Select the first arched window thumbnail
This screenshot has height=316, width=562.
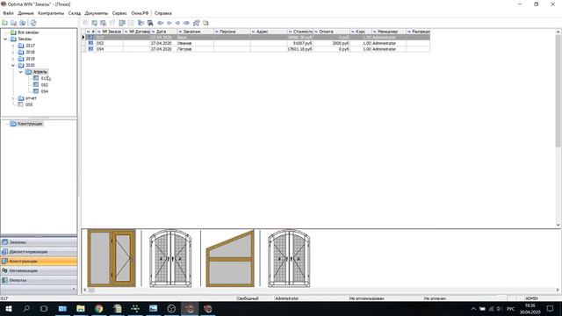pos(170,258)
